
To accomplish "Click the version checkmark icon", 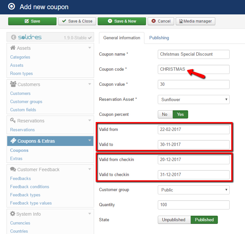I will coord(90,38).
